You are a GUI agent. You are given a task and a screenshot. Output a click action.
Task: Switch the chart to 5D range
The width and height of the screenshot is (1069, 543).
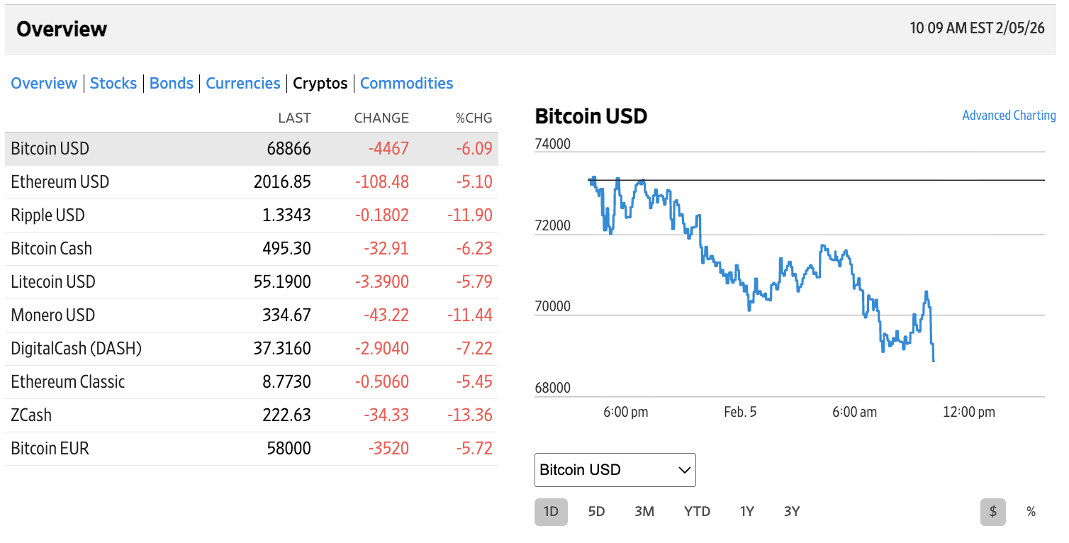[x=597, y=512]
